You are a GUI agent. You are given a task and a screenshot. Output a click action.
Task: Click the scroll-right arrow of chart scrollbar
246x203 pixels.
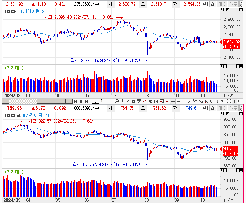[x=69, y=101]
